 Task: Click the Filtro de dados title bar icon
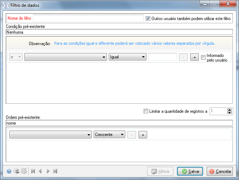coord(6,5)
